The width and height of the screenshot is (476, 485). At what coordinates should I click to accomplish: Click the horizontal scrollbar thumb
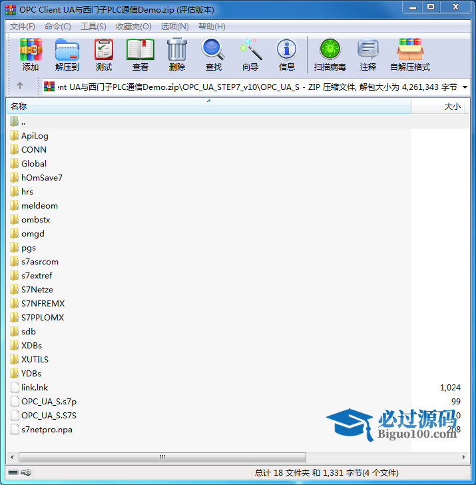coord(162,457)
